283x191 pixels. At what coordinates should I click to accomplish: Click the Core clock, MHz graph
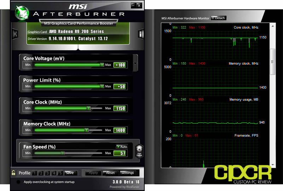215,45
